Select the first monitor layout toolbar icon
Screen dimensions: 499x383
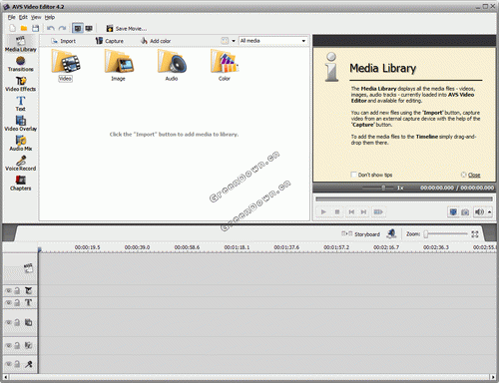click(78, 28)
